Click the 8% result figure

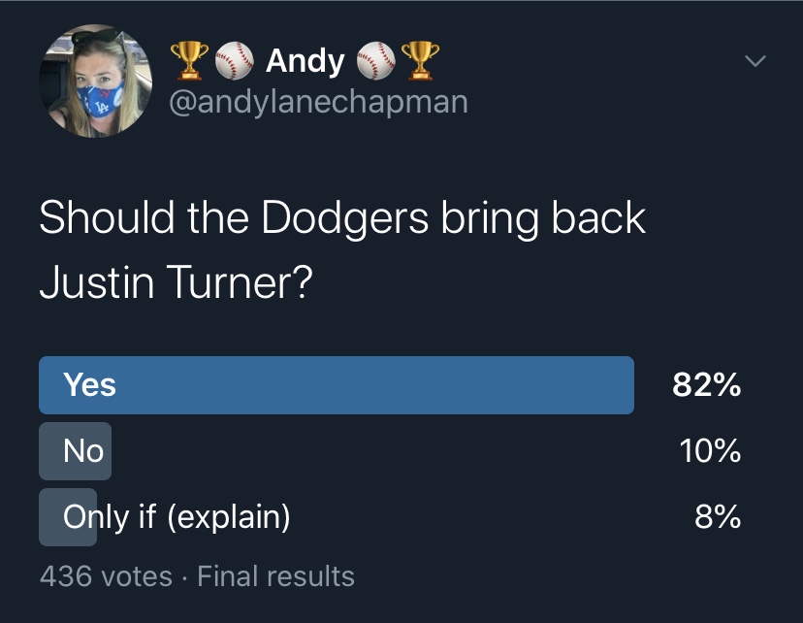click(718, 517)
